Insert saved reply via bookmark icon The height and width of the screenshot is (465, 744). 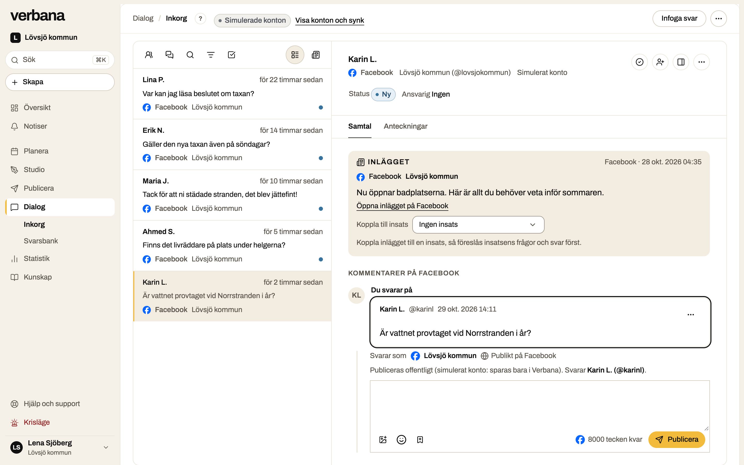(420, 439)
